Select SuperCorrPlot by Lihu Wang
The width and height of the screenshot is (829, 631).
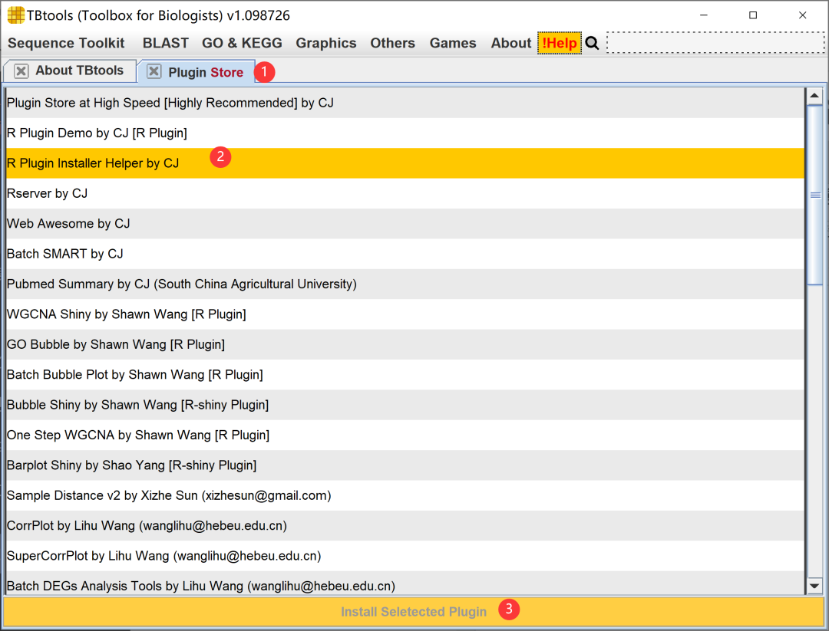pyautogui.click(x=405, y=556)
